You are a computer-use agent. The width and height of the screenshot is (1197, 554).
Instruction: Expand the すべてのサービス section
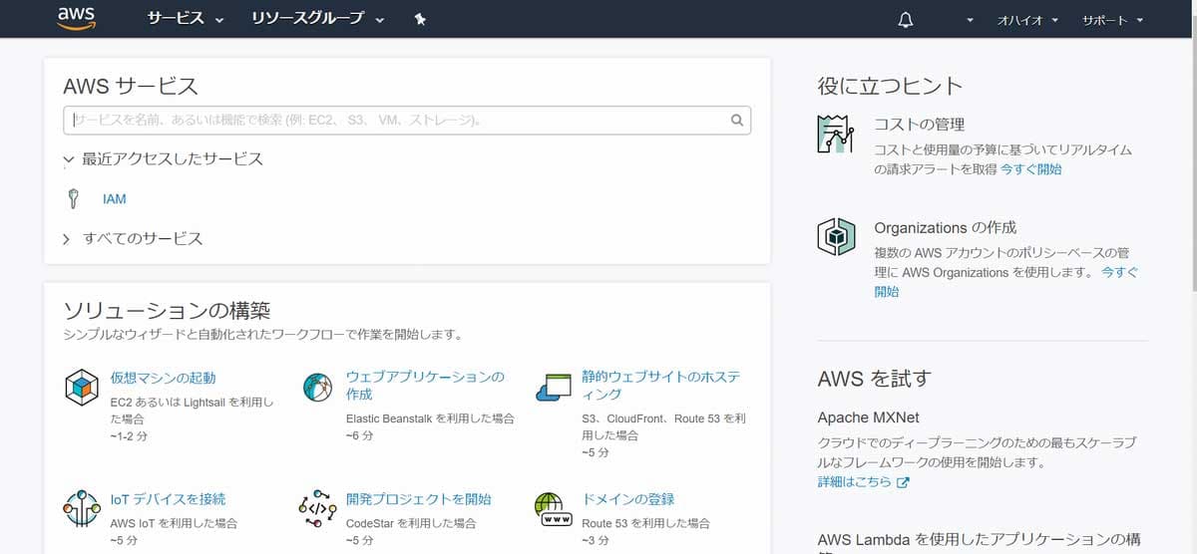coord(133,238)
